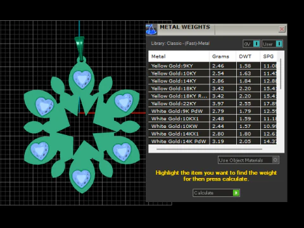304x228 pixels.
Task: Click the Library: Classic - (Fast)-Metal label
Action: 180,44
